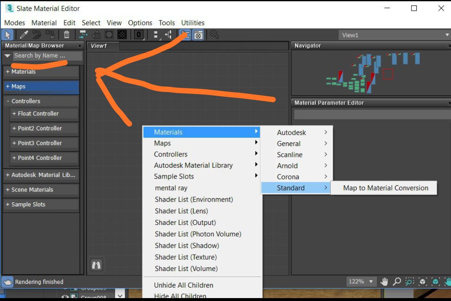This screenshot has width=451, height=301.
Task: Activate the Select Tool arrow icon
Action: tap(8, 35)
